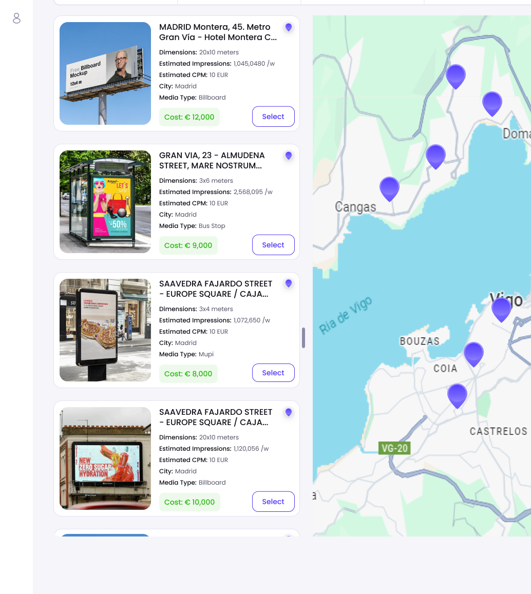Click location pin icon on GRAN VIA, 23 card
This screenshot has width=531, height=594.
click(x=289, y=156)
